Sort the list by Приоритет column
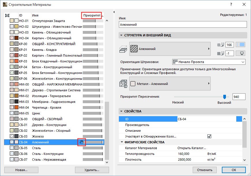The height and width of the screenshot is (176, 251). click(92, 15)
